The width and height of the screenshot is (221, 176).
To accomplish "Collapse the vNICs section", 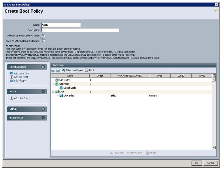I will 43,91.
